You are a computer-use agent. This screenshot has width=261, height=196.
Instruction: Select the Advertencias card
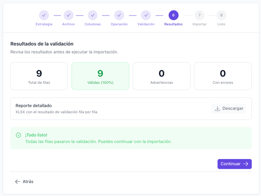click(x=162, y=76)
